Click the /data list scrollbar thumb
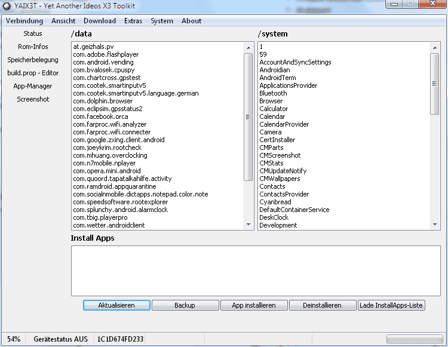The height and width of the screenshot is (347, 448). tap(248, 117)
